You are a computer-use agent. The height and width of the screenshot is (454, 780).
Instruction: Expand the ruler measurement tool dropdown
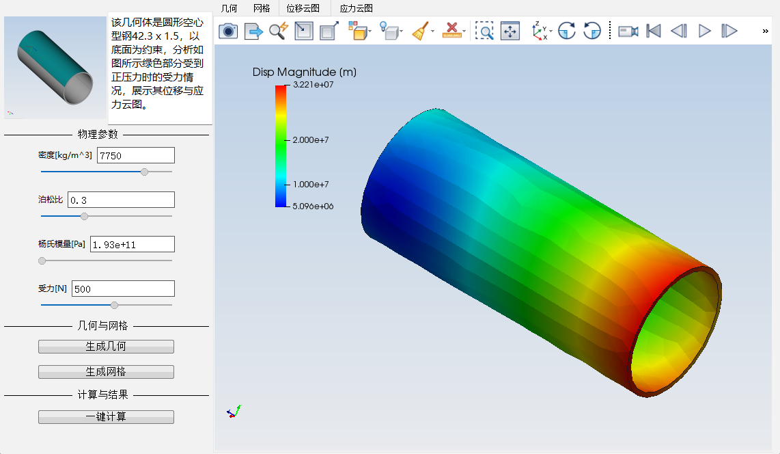coord(464,31)
